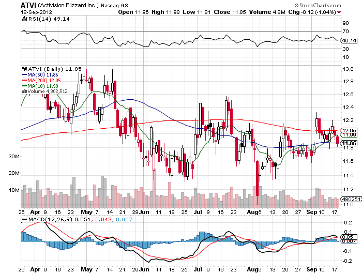This screenshot has width=362, height=274.
Task: Click the Jul label on price chart axis
Action: [198, 212]
